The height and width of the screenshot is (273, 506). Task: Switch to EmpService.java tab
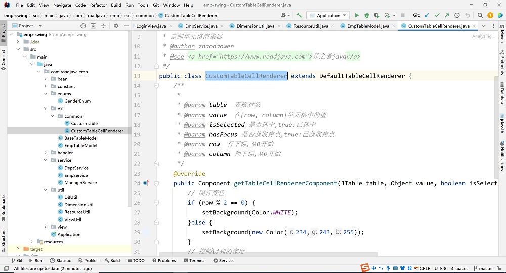click(x=201, y=26)
